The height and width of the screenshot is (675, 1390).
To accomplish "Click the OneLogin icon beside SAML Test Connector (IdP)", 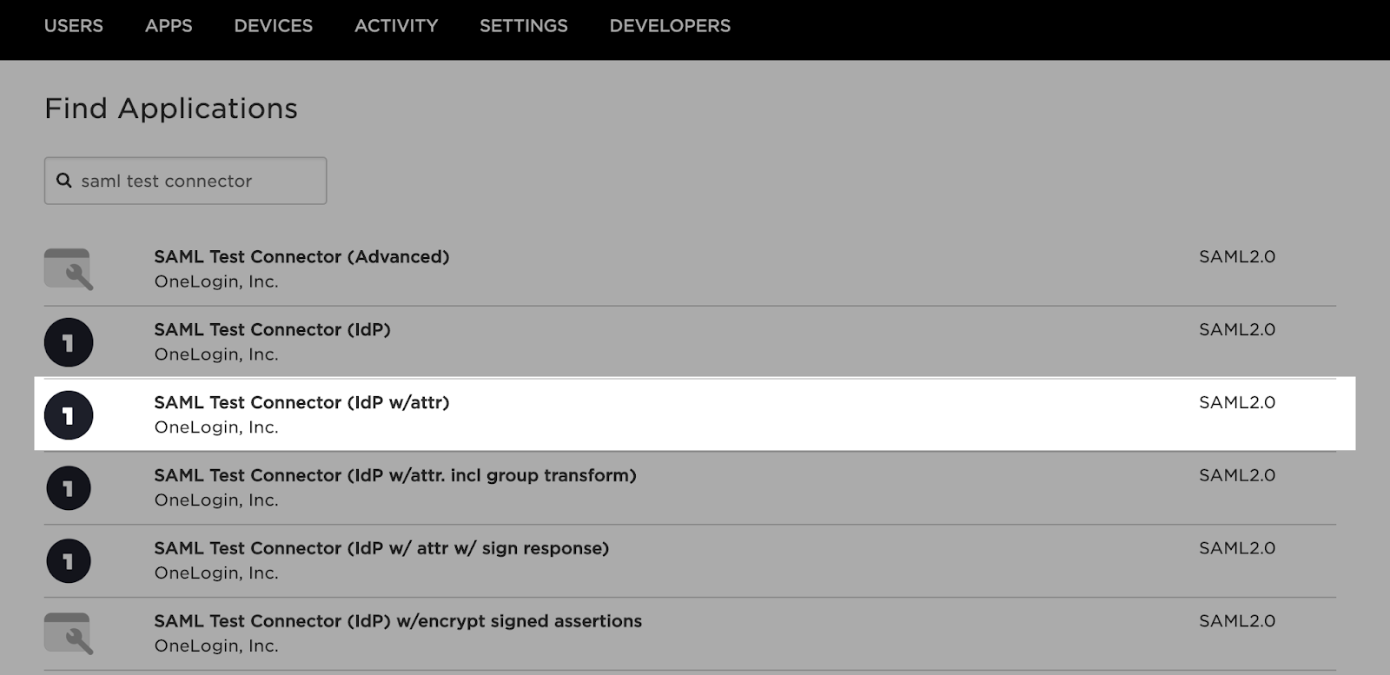I will tap(69, 342).
